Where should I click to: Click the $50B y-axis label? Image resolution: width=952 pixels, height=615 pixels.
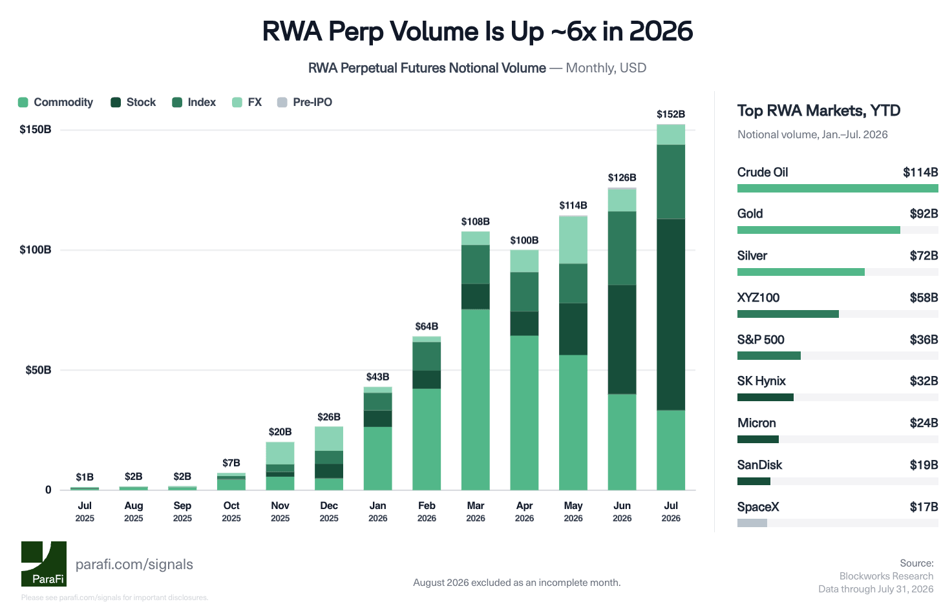(x=38, y=370)
